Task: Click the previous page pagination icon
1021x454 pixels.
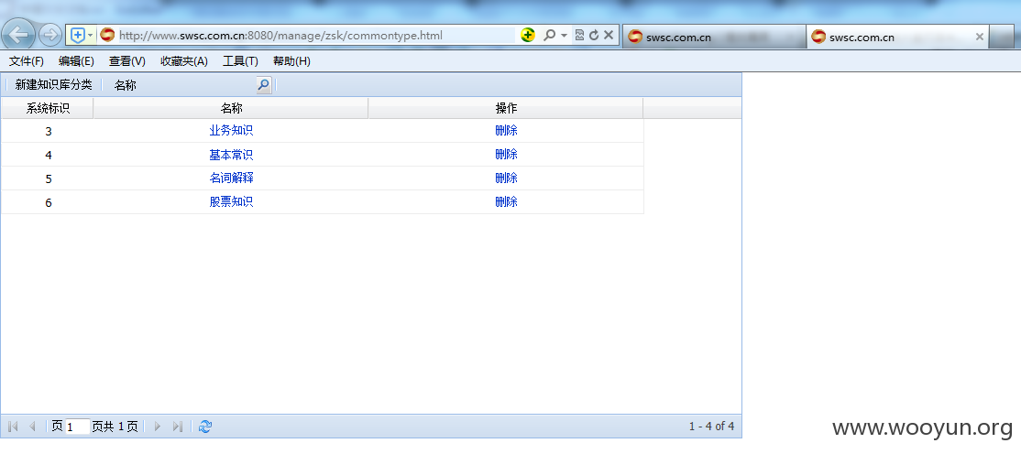Action: (31, 427)
